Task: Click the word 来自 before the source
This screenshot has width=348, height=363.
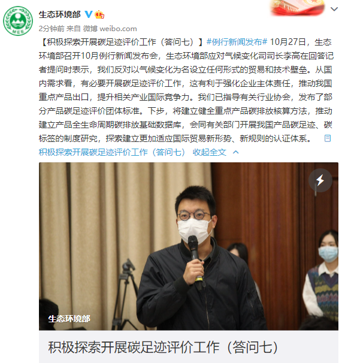Action: 74,29
